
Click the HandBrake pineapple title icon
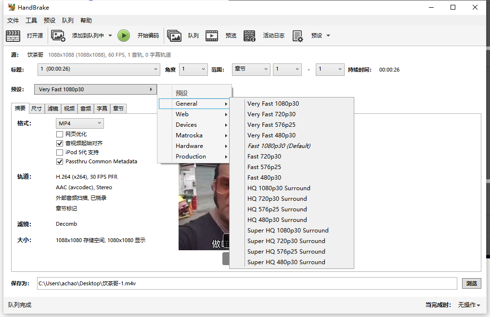point(12,8)
